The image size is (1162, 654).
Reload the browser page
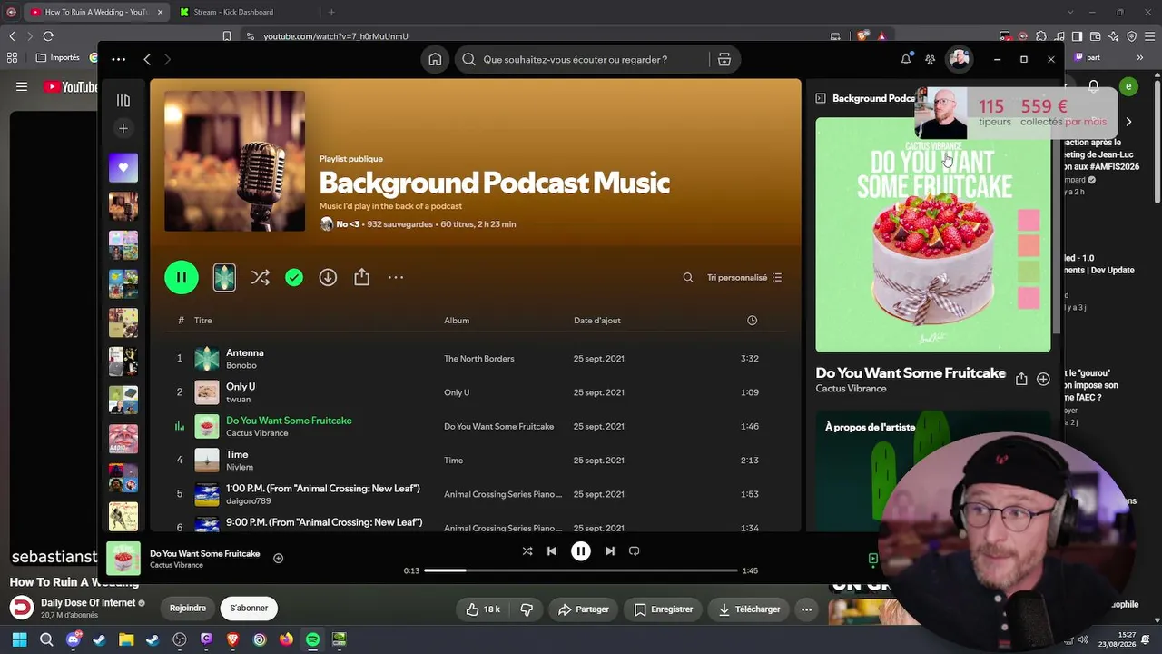(x=48, y=36)
